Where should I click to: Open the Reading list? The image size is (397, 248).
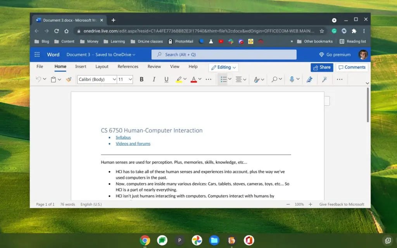(x=353, y=41)
